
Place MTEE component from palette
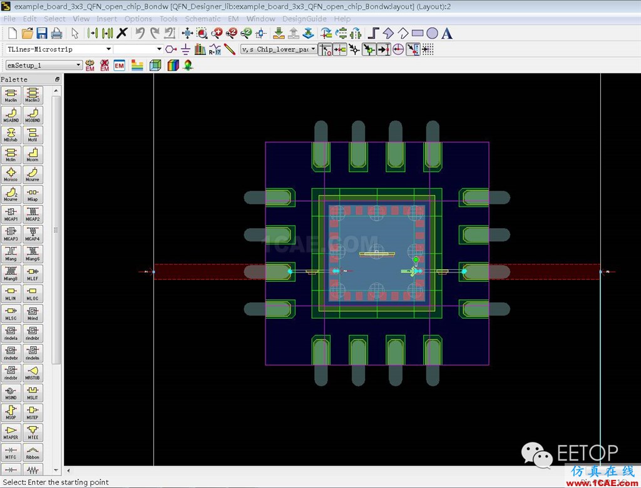(x=33, y=432)
